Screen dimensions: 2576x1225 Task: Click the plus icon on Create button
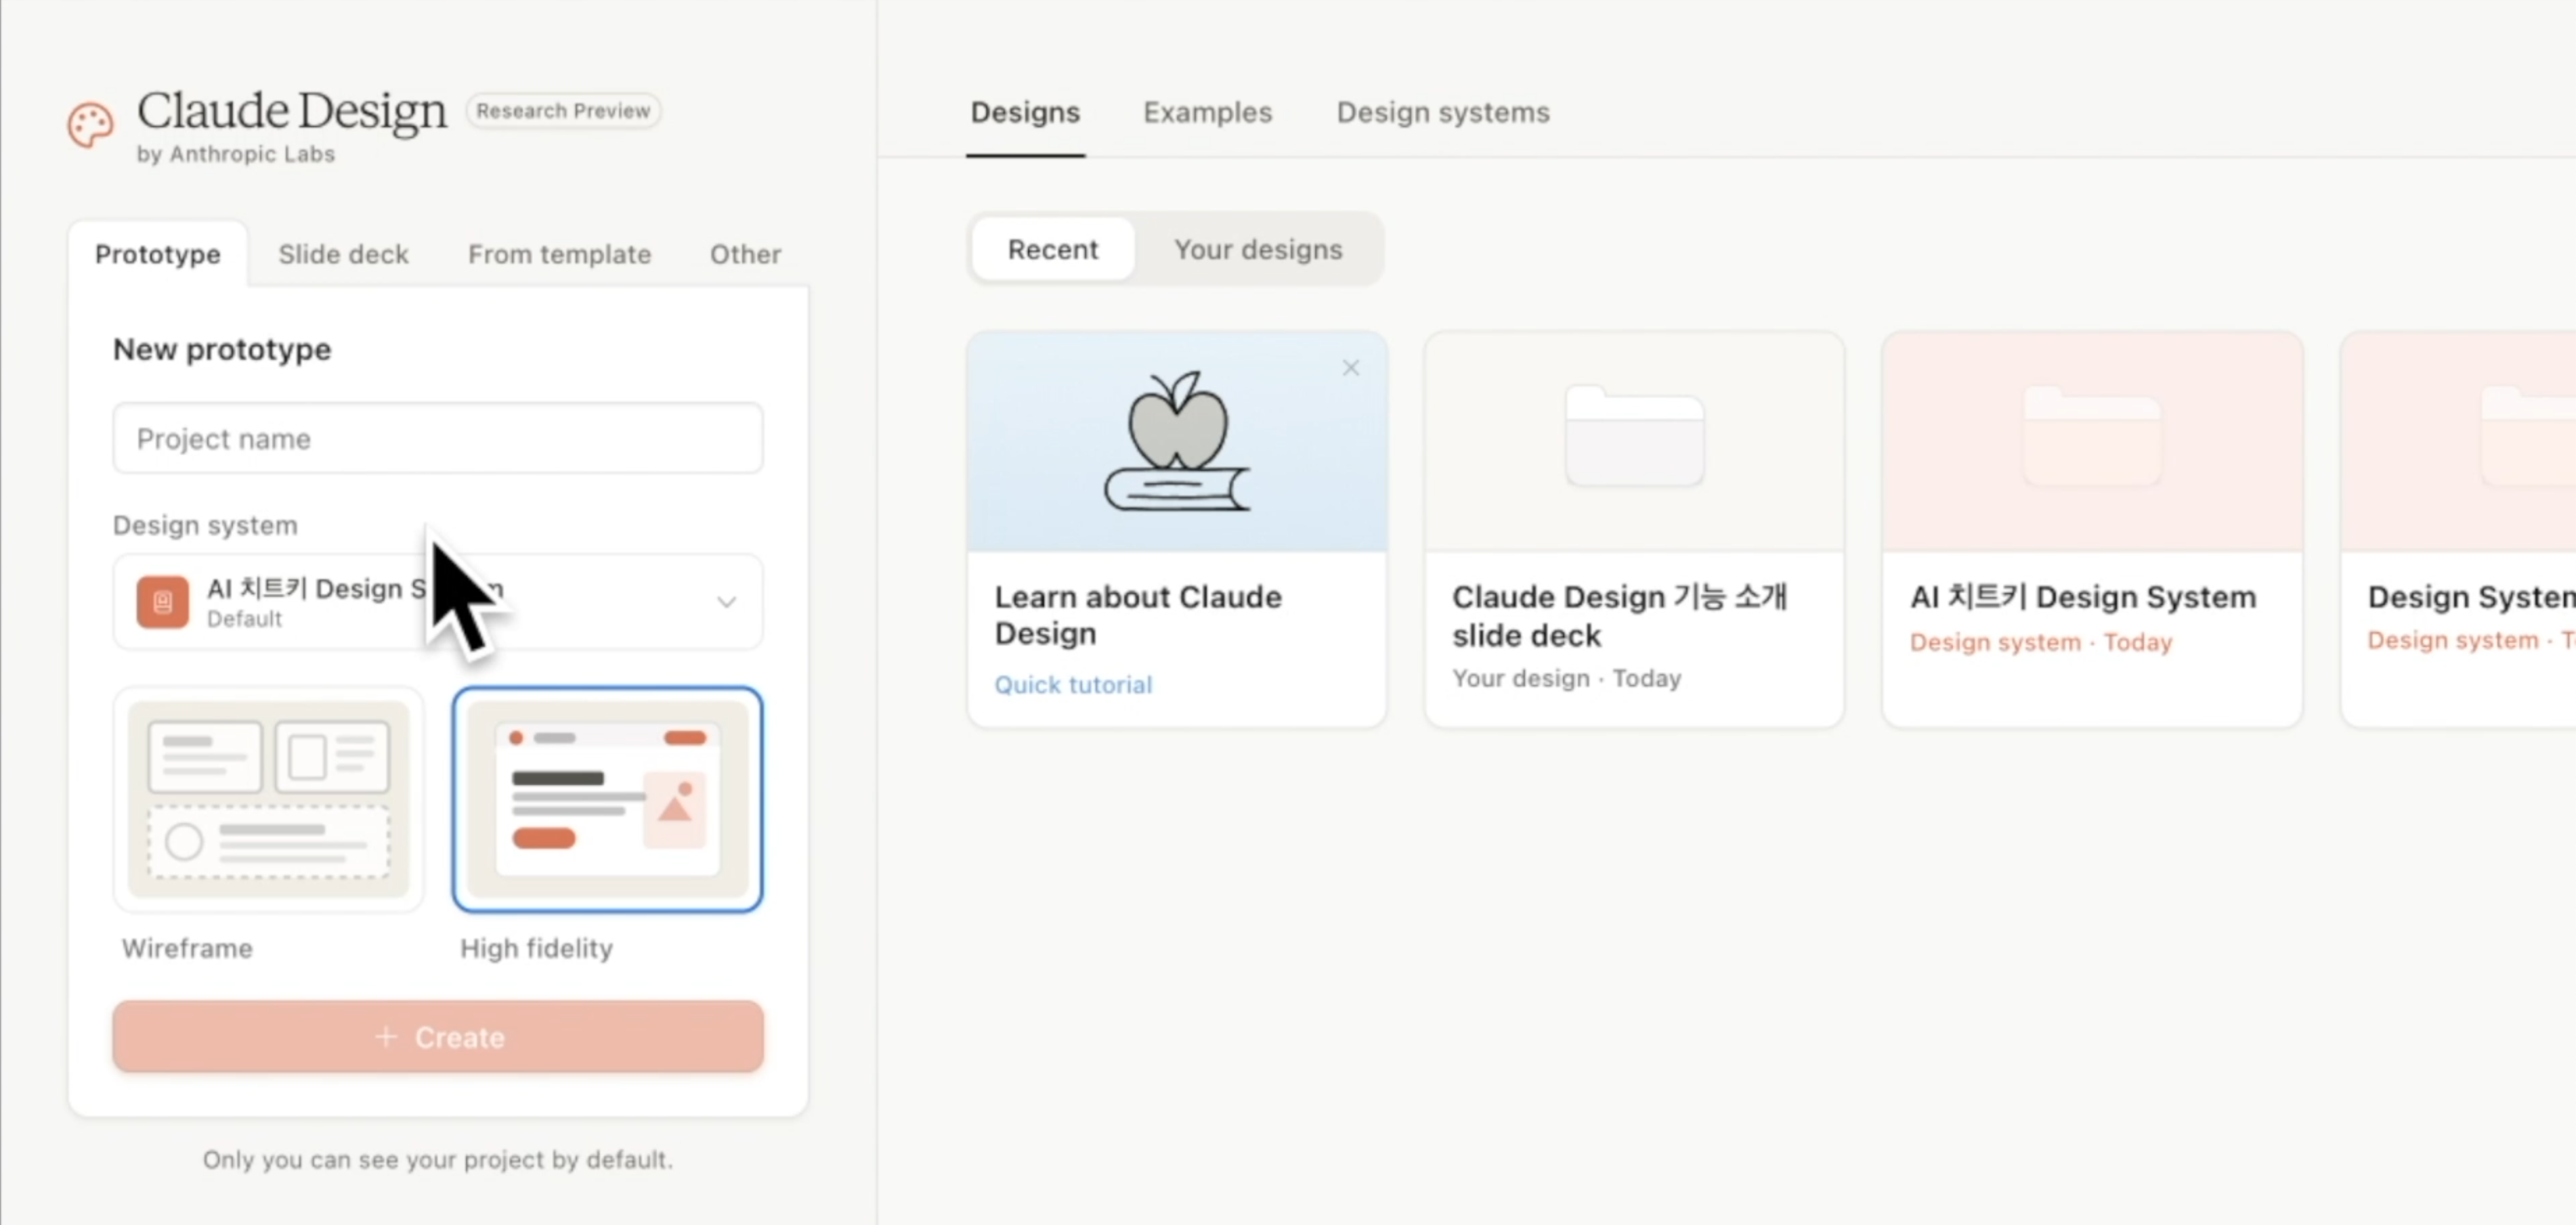pyautogui.click(x=386, y=1037)
